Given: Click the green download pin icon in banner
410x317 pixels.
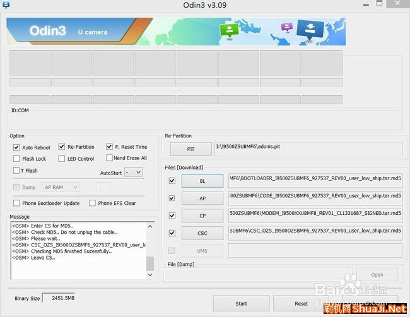Looking at the screenshot, I should point(230,31).
